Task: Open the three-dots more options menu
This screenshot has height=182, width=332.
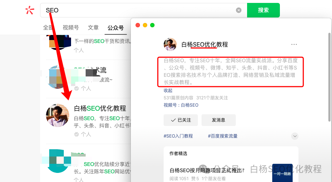Action: coord(294,44)
